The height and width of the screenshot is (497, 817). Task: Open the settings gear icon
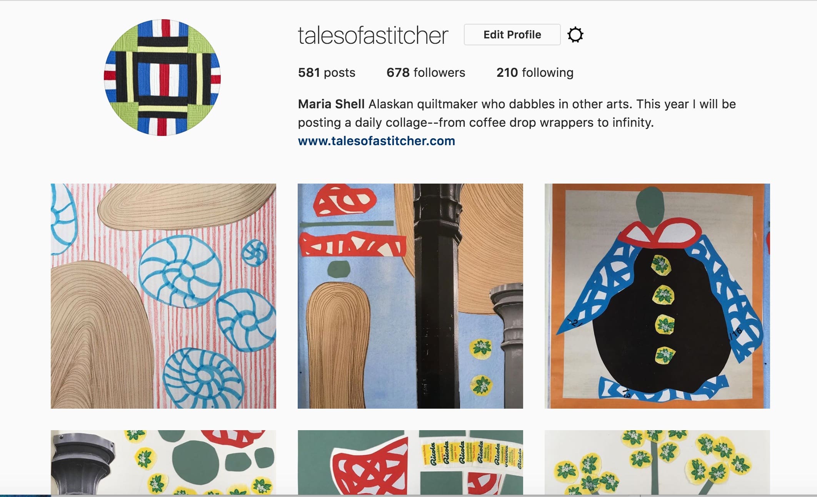click(x=575, y=35)
